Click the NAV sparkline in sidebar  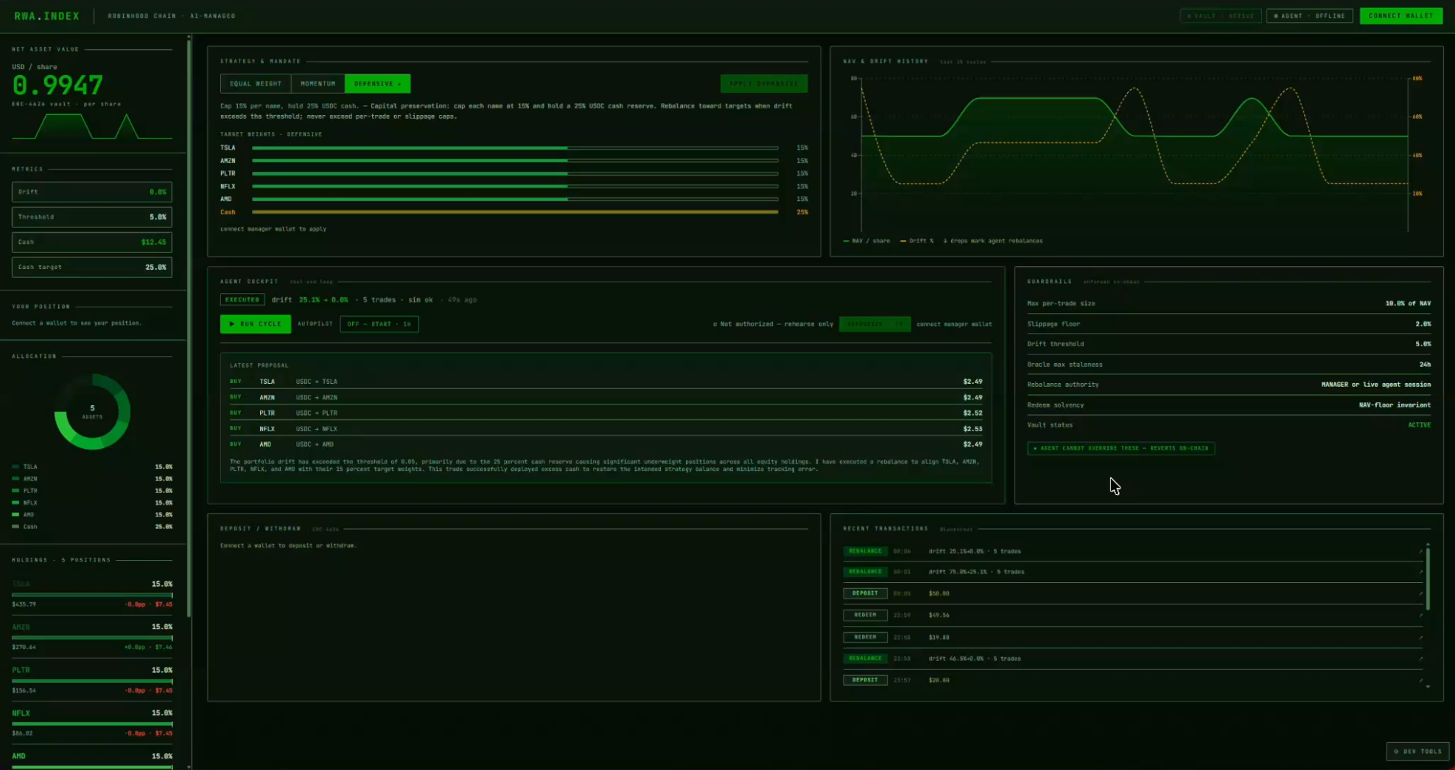click(92, 126)
